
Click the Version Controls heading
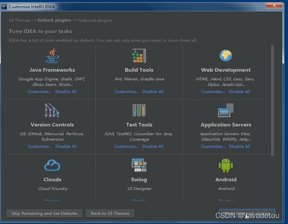click(52, 125)
